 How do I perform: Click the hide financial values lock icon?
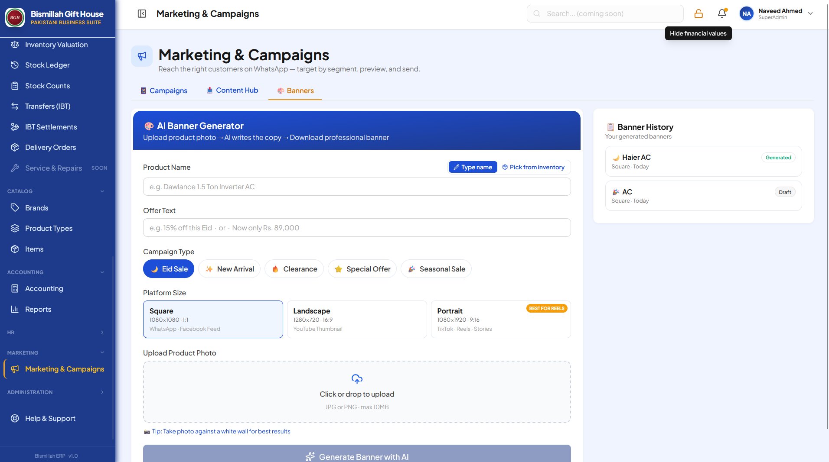[x=698, y=14]
